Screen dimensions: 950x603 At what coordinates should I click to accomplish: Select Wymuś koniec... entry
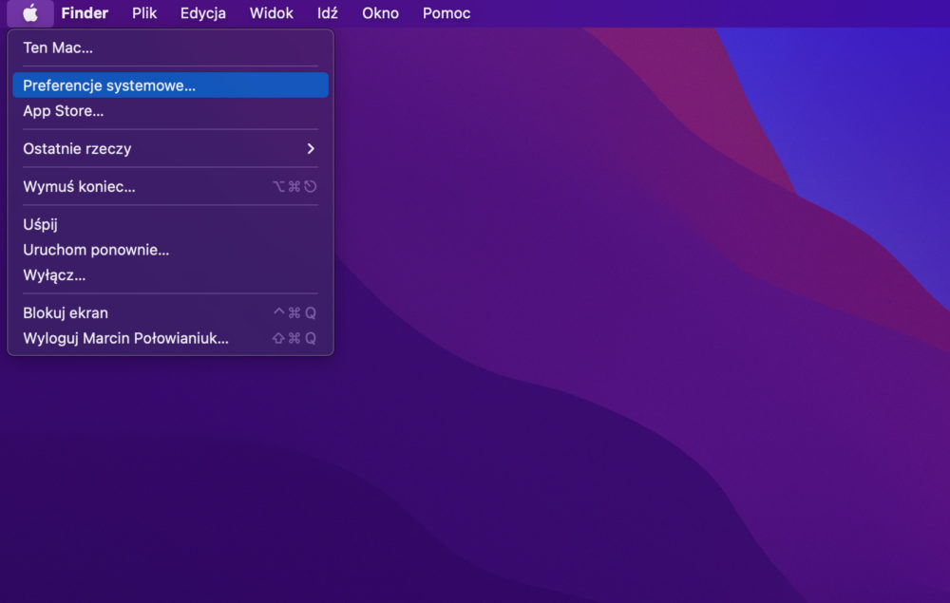170,186
